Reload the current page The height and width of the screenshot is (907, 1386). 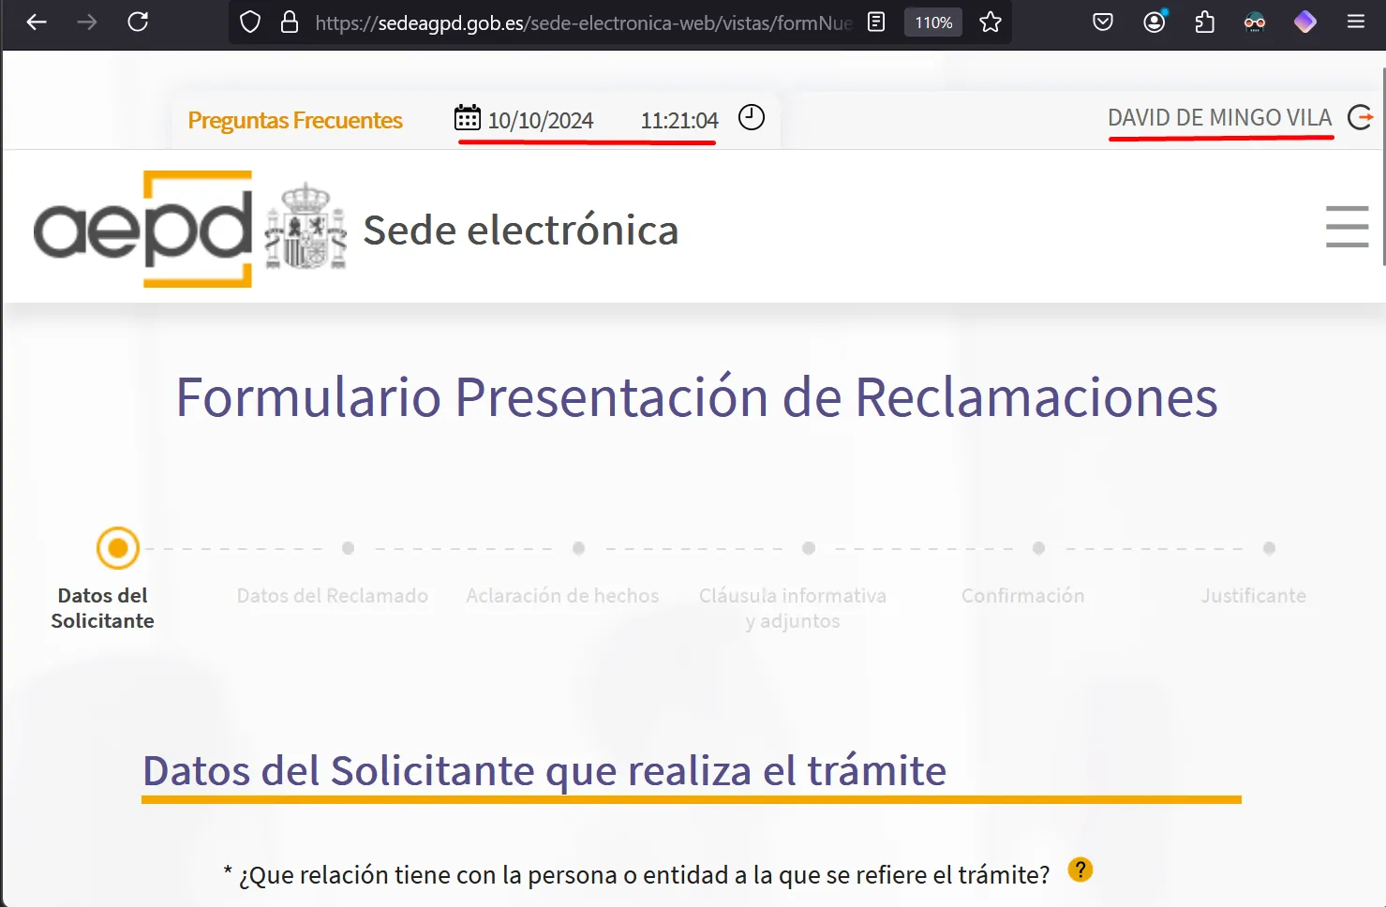tap(138, 22)
